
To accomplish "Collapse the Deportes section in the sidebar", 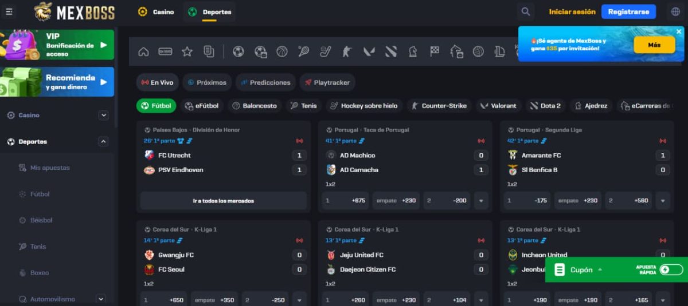I will tap(104, 141).
